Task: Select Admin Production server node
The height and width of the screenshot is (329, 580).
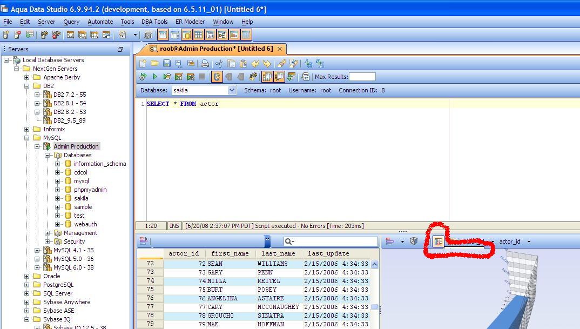Action: tap(76, 146)
